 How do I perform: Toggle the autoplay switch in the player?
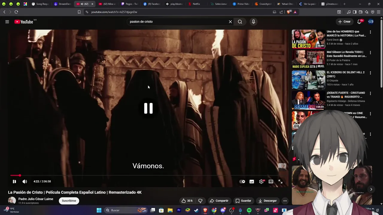click(242, 181)
